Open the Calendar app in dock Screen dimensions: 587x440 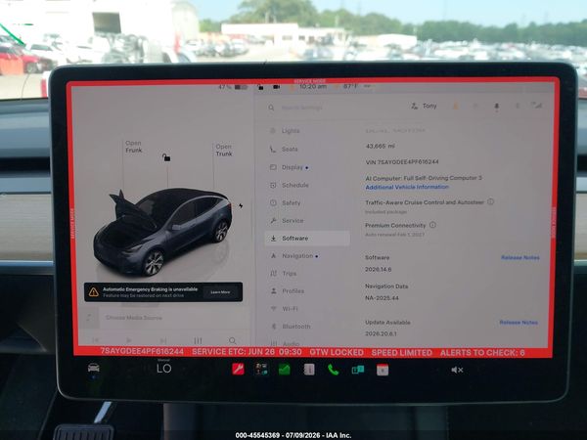383,370
